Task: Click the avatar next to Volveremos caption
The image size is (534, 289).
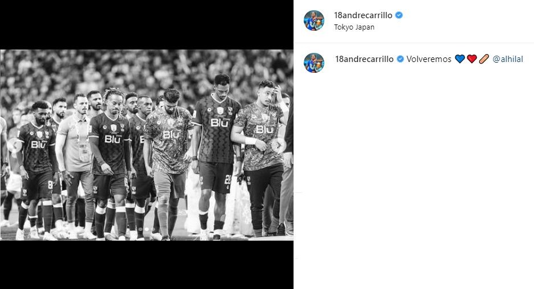Action: point(313,63)
